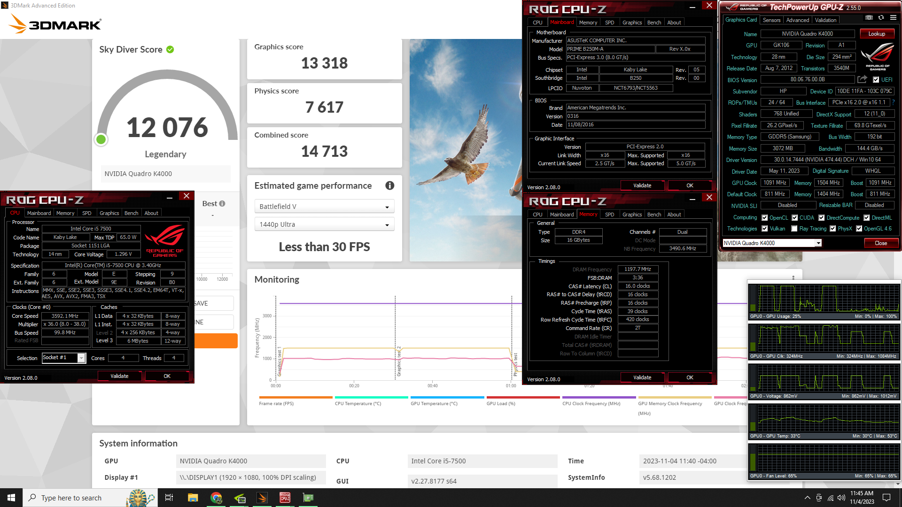Toggle the PhysX checkbox
The image size is (902, 507).
pyautogui.click(x=833, y=229)
